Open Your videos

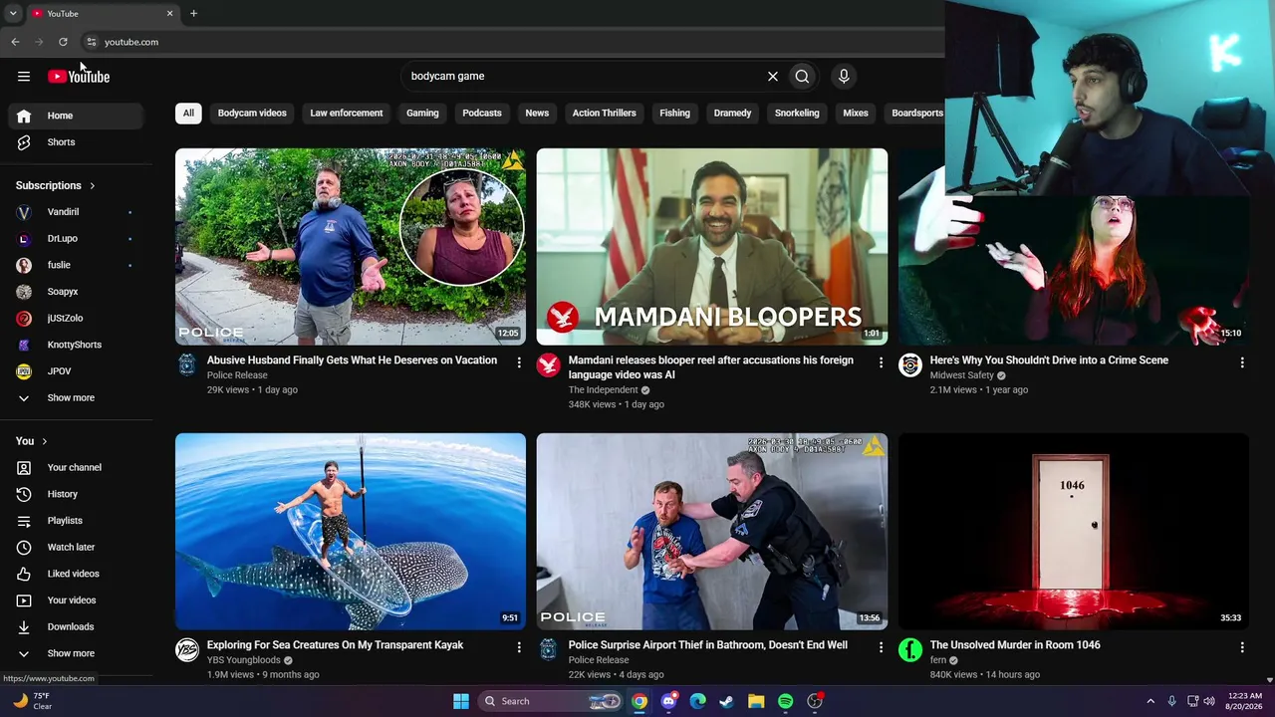(x=77, y=600)
